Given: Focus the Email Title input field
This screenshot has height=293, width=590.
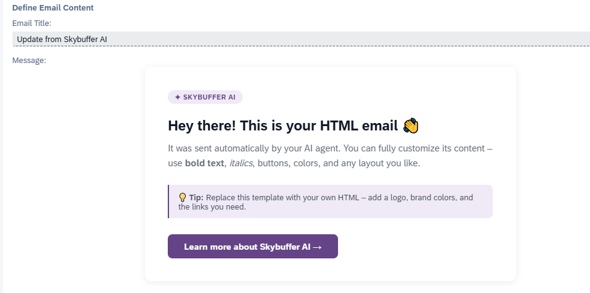Looking at the screenshot, I should [x=301, y=39].
